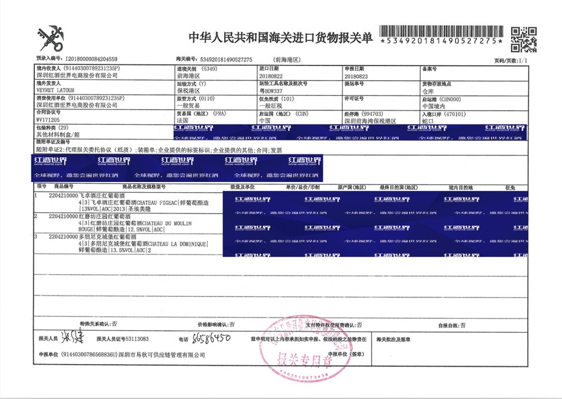Click trading country 法国
The width and height of the screenshot is (562, 399).
click(x=182, y=121)
